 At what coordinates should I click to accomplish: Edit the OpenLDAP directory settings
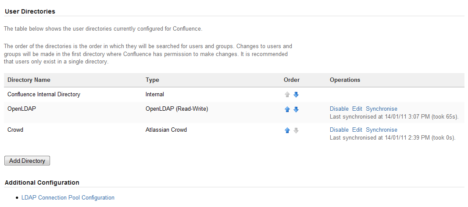coord(357,109)
